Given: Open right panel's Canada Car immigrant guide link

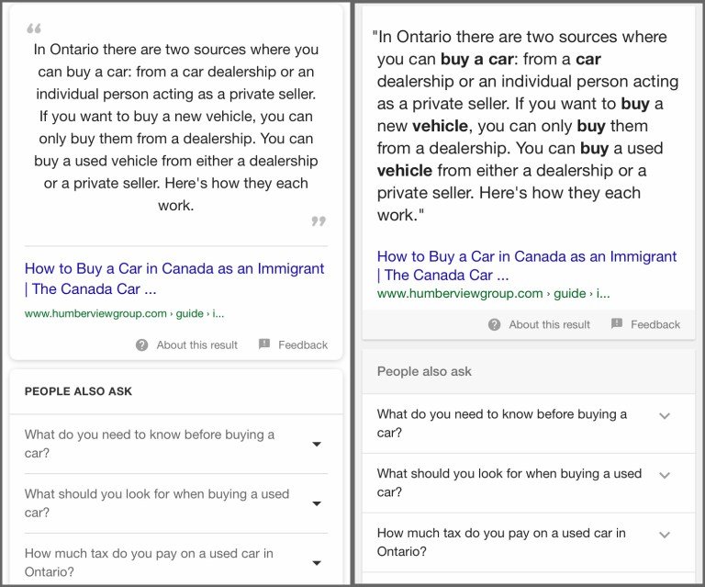Looking at the screenshot, I should click(526, 265).
